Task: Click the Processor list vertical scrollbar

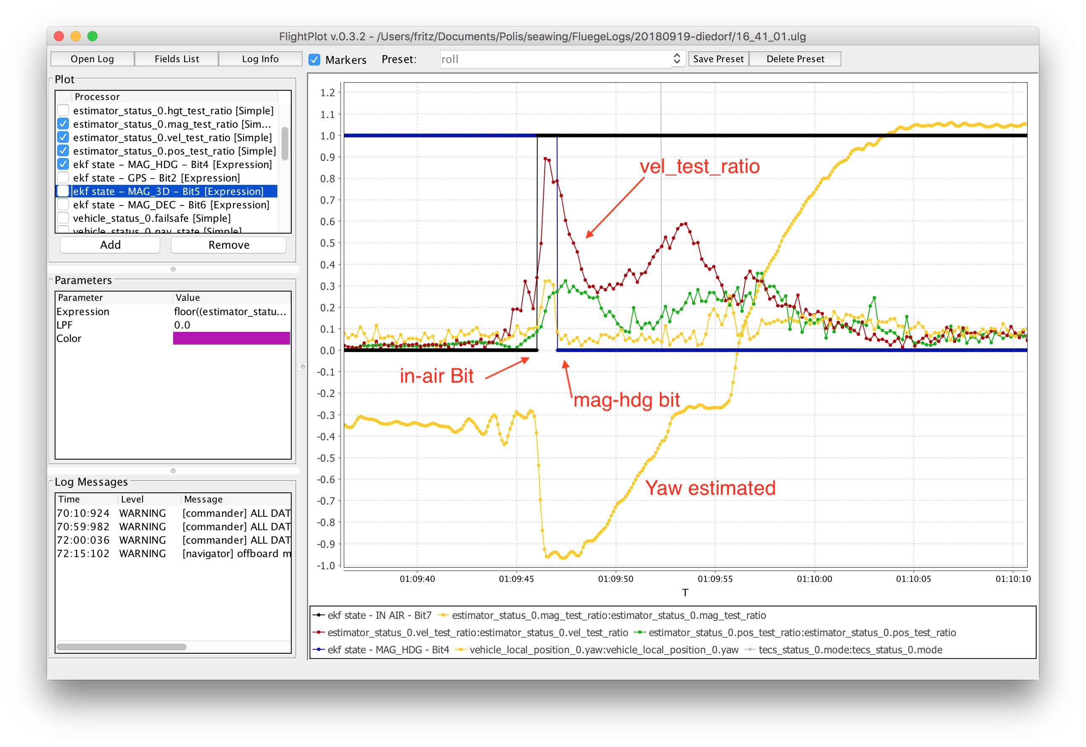Action: [285, 143]
